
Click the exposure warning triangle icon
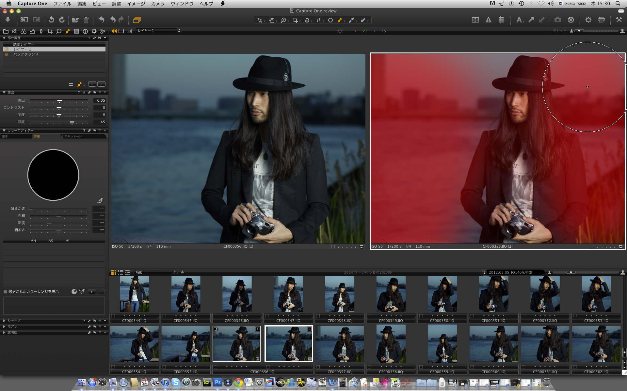[488, 20]
